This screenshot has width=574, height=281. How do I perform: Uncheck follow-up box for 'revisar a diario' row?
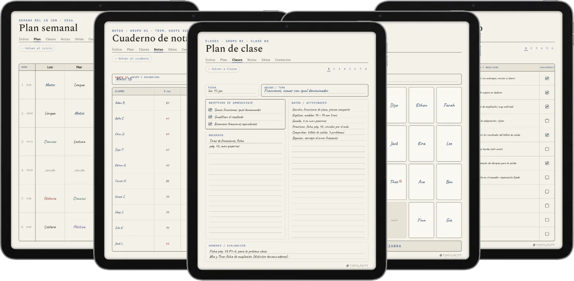click(547, 78)
